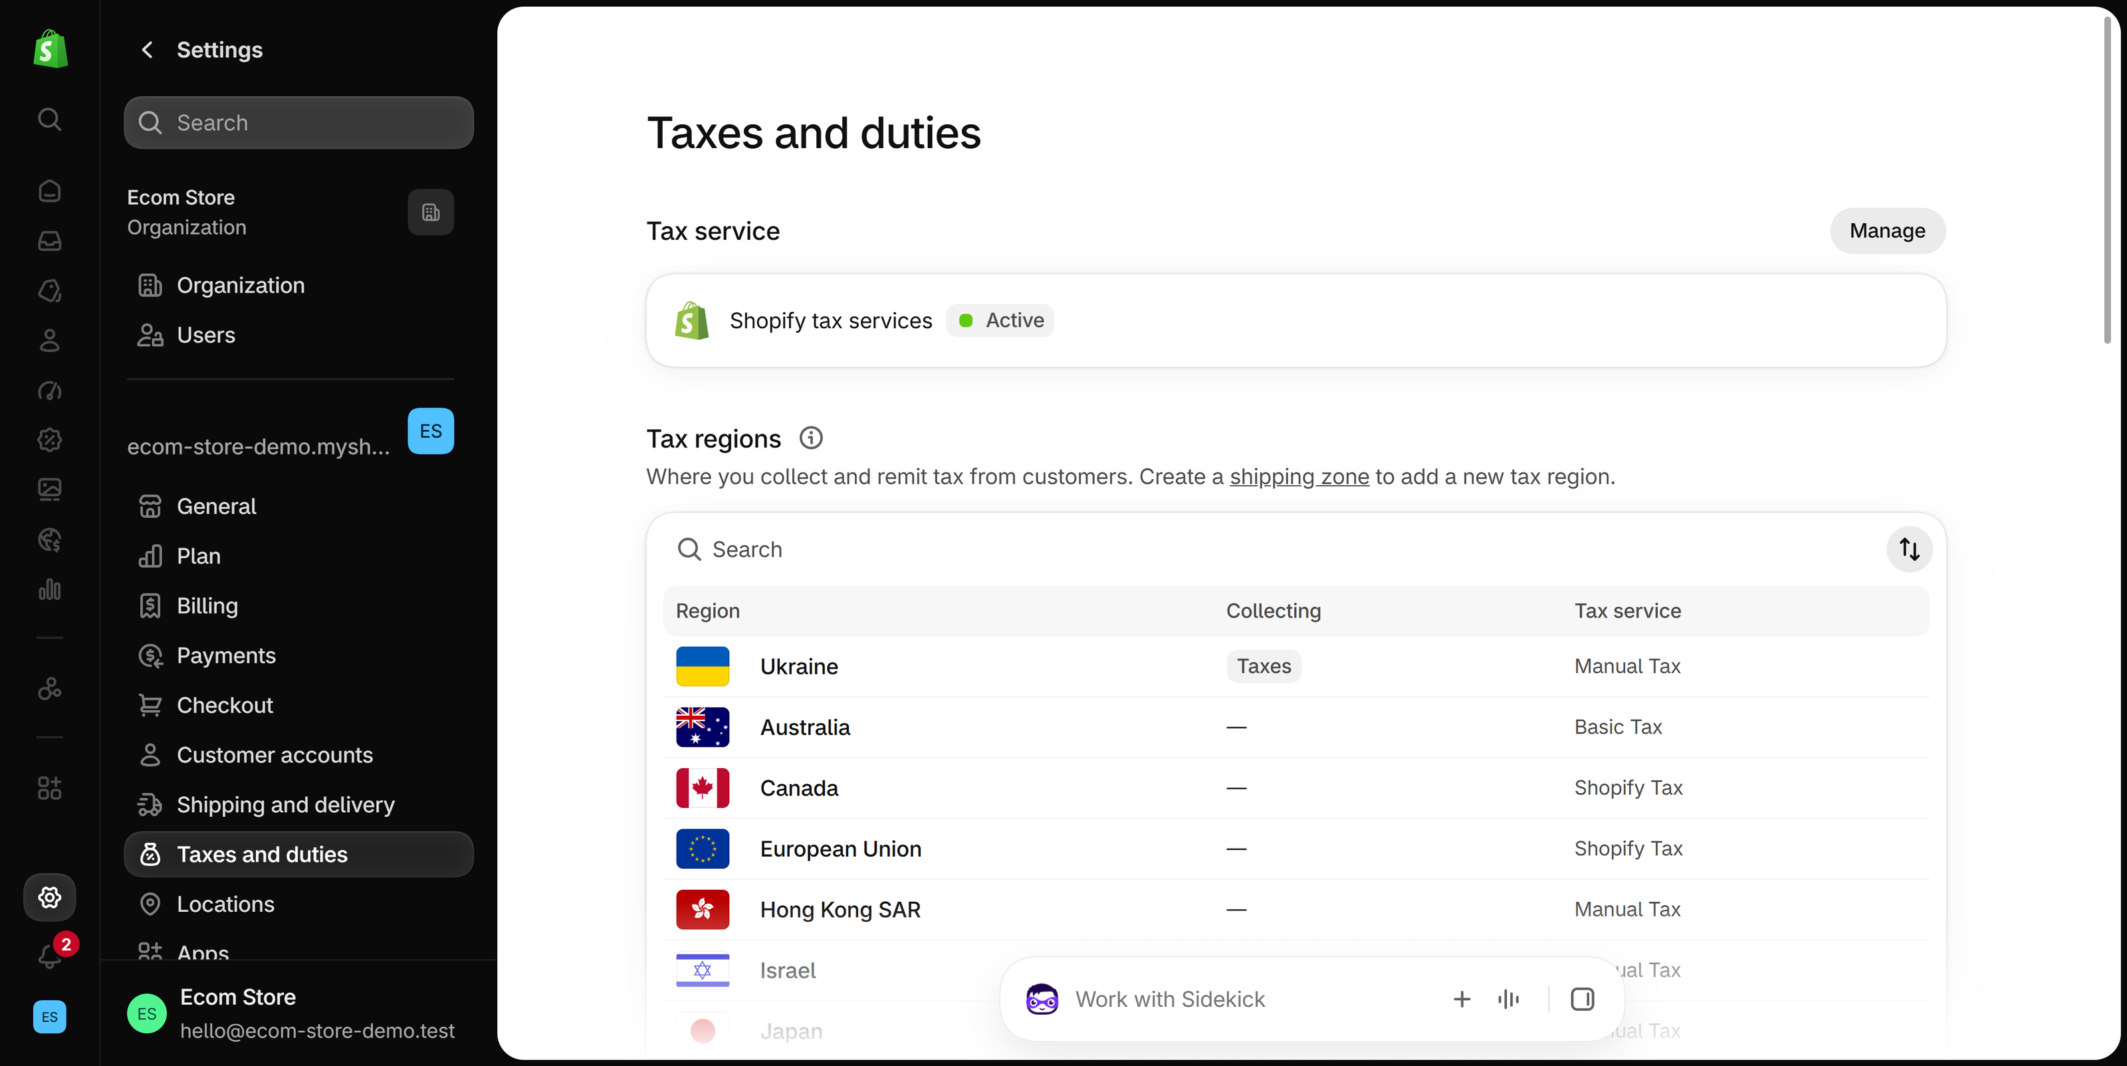Screen dimensions: 2127x1066
Task: Open the apps grid icon in left rail
Action: tap(50, 788)
